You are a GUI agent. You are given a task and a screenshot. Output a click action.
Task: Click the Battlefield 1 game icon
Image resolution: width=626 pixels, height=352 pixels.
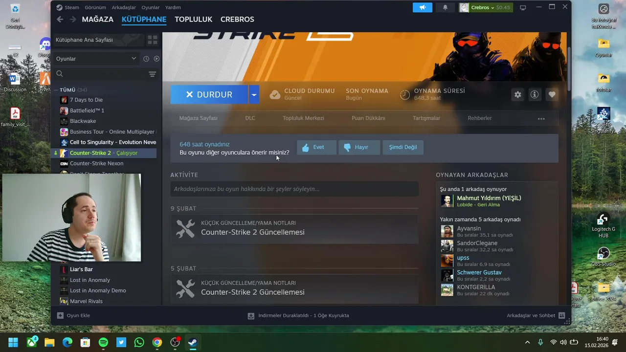64,110
